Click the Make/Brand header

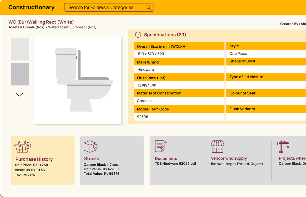(179, 62)
